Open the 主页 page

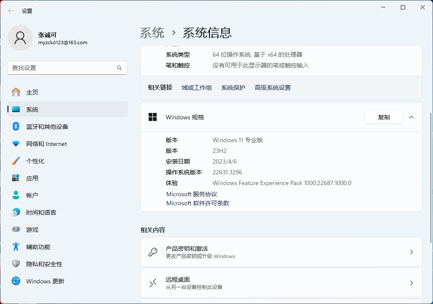pyautogui.click(x=67, y=92)
